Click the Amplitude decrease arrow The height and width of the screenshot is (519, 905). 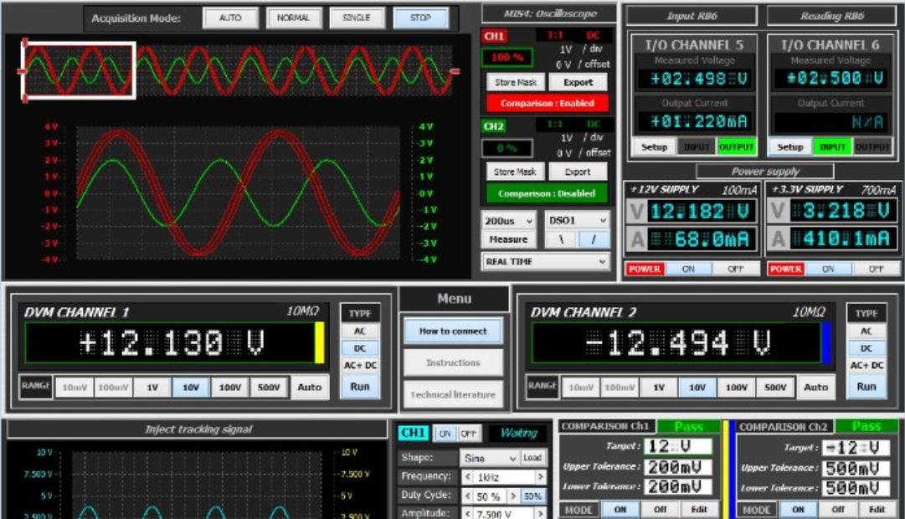467,513
